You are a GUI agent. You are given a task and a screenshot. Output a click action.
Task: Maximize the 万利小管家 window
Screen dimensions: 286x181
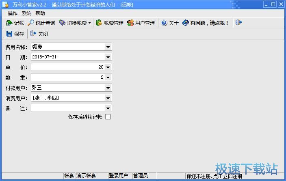[x=273, y=4]
